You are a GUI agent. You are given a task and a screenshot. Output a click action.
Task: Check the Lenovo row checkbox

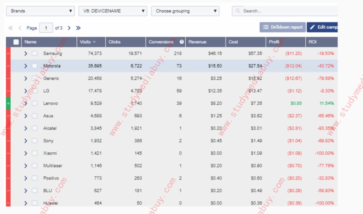pyautogui.click(x=35, y=103)
